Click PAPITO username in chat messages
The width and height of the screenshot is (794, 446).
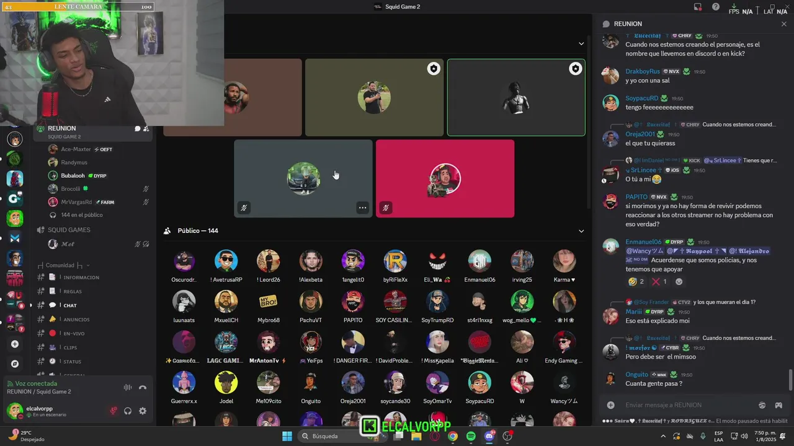[636, 197]
